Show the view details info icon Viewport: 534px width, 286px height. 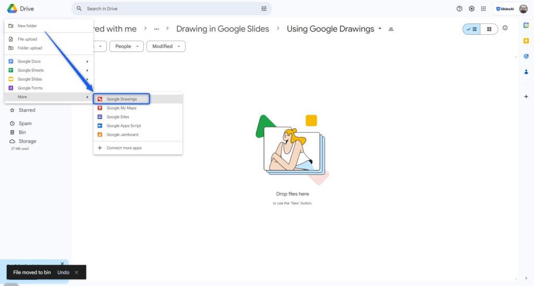click(x=505, y=28)
